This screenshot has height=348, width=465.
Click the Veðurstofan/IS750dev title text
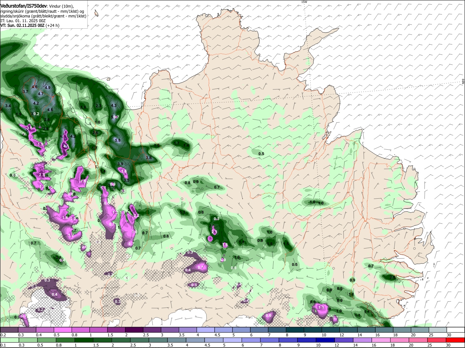24,6
